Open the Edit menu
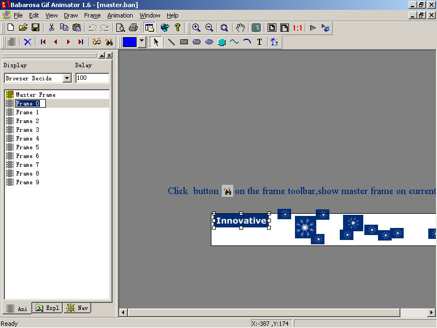This screenshot has height=328, width=437. point(34,15)
